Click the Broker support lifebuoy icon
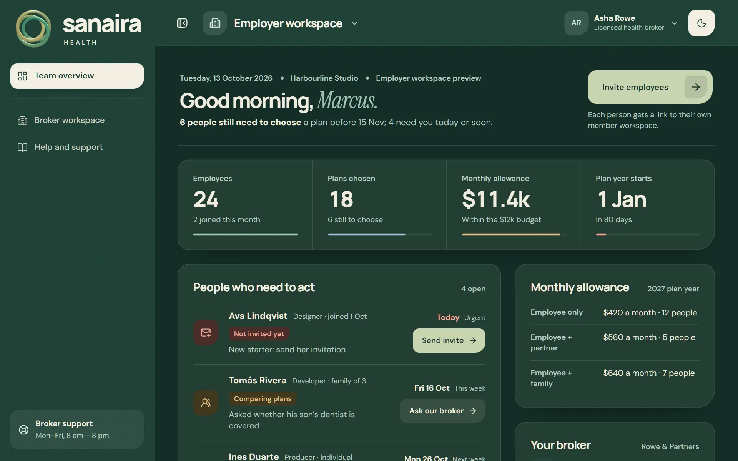 click(24, 429)
